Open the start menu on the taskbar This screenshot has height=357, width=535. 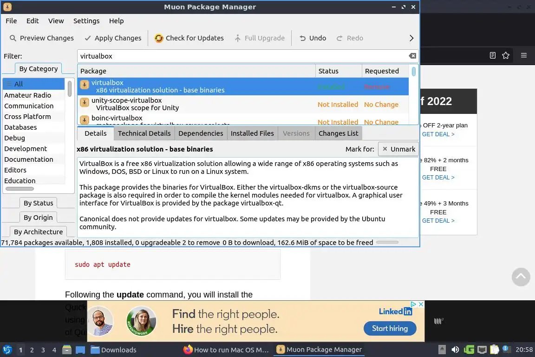point(7,350)
